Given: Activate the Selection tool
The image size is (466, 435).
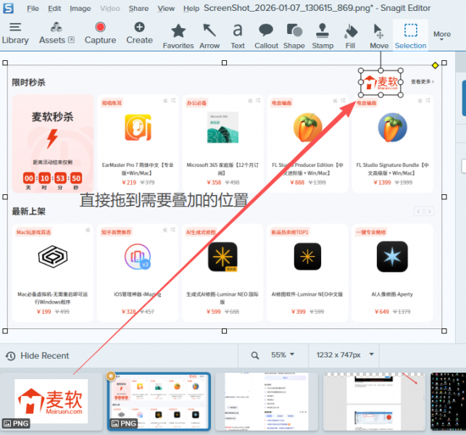Looking at the screenshot, I should tap(410, 35).
